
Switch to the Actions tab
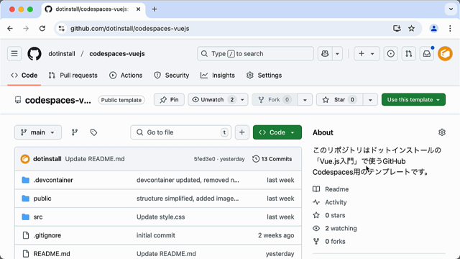[x=126, y=76]
